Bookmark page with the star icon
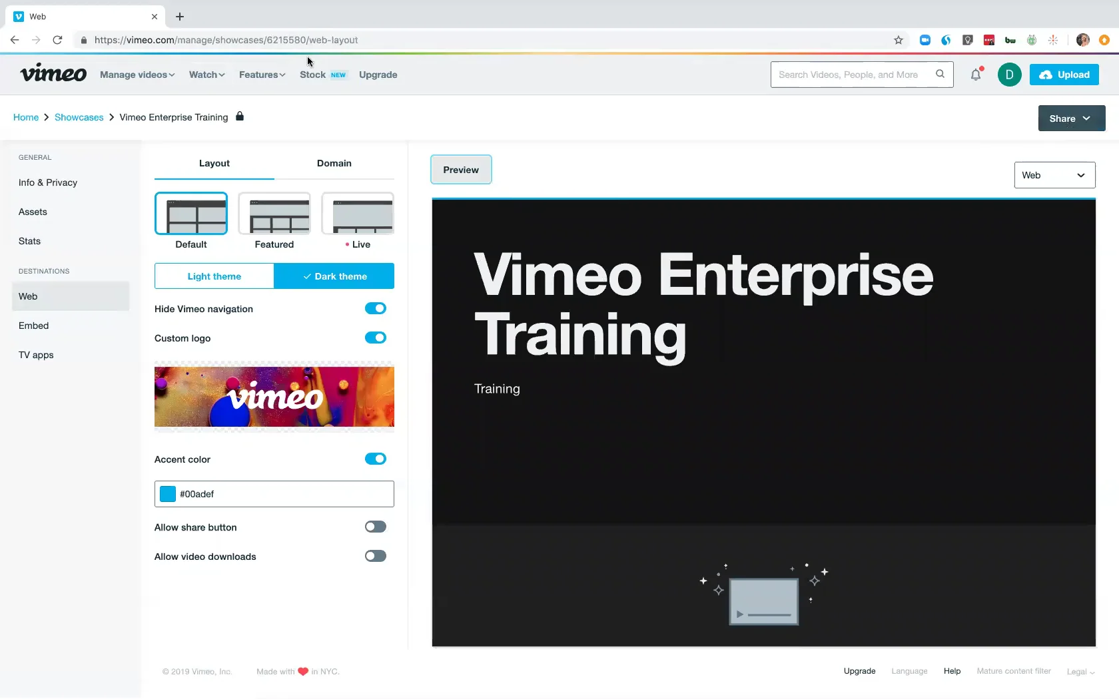The image size is (1119, 699). point(899,40)
